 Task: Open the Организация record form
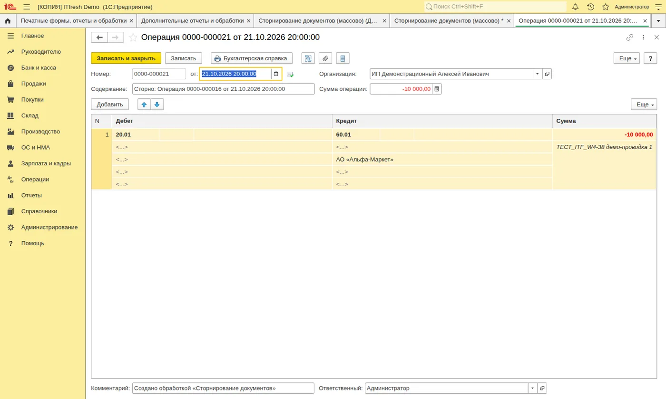tap(547, 74)
